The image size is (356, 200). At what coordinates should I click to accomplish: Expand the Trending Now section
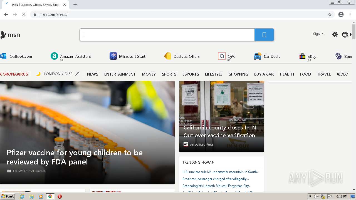(x=198, y=162)
